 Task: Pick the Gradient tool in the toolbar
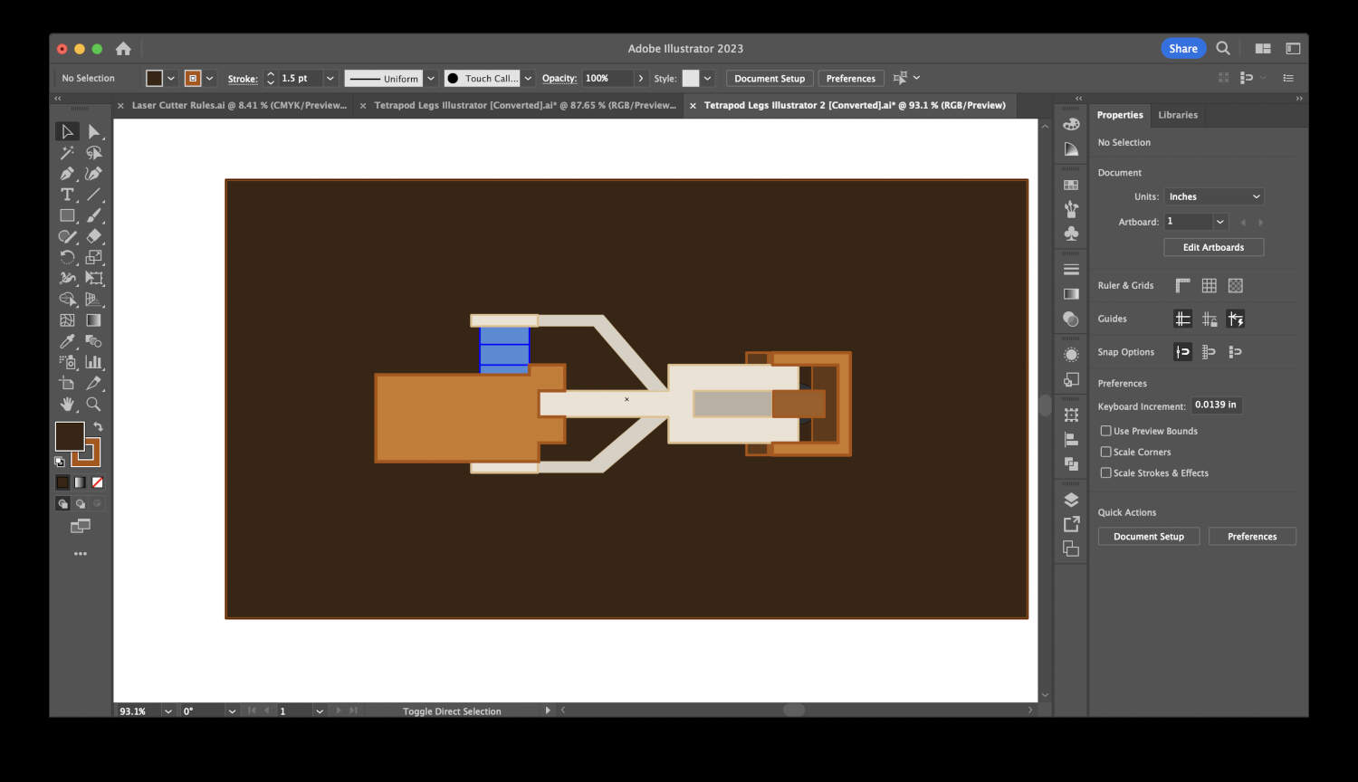(x=93, y=320)
